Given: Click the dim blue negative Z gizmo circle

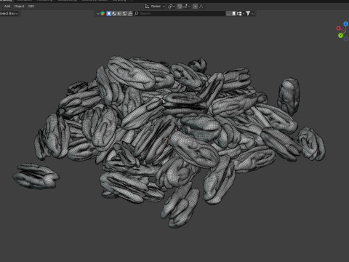Looking at the screenshot, I should [346, 39].
